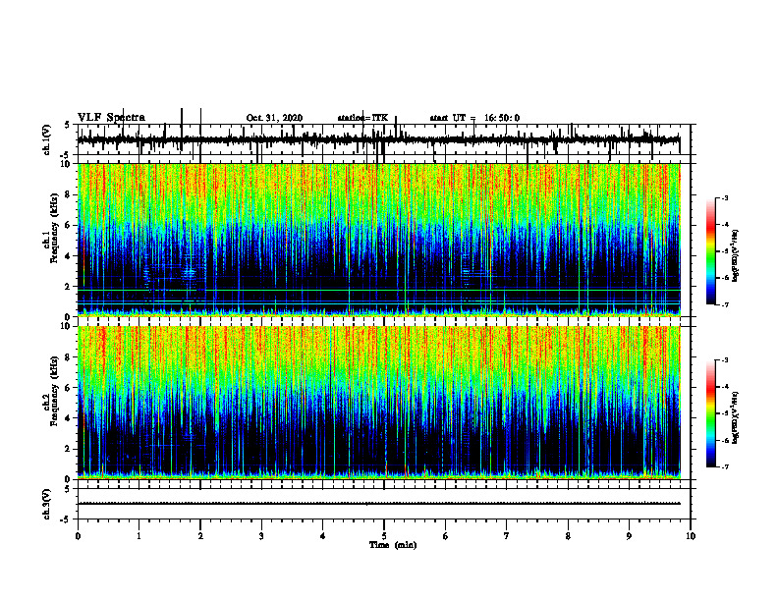Click the ch.2 "Frequency (kHz)" axis label
Image resolution: width=778 pixels, height=601 pixels.
coord(55,391)
